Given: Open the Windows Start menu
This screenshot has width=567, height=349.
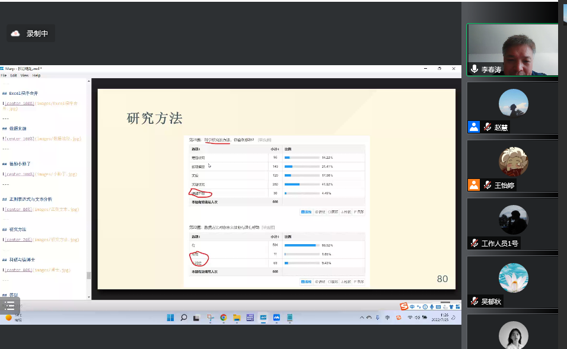Looking at the screenshot, I should 170,318.
